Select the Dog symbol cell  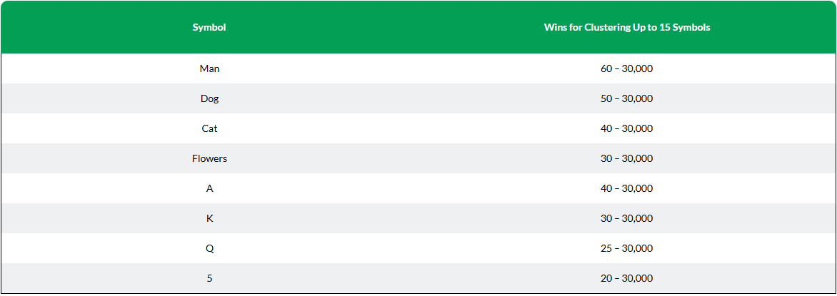(x=209, y=98)
